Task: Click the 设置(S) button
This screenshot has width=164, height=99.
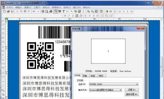Action: click(132, 90)
